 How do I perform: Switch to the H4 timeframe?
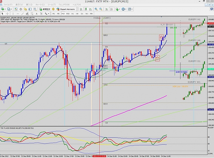pyautogui.click(x=77, y=14)
